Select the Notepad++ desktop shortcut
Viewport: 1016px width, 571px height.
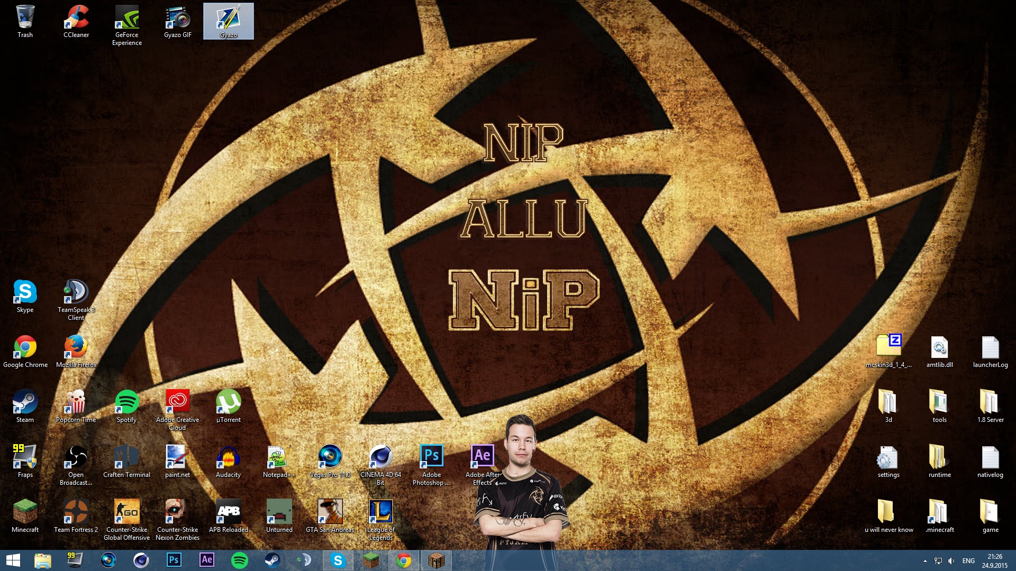(x=279, y=461)
